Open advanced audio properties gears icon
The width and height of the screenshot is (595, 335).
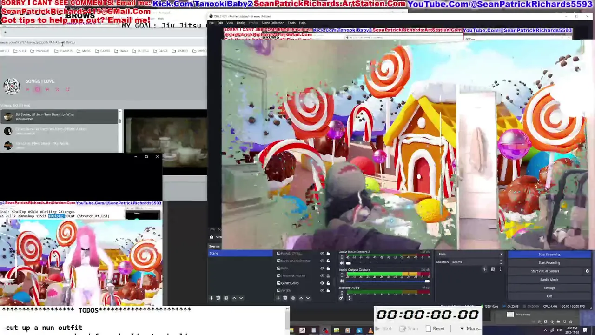point(341,298)
